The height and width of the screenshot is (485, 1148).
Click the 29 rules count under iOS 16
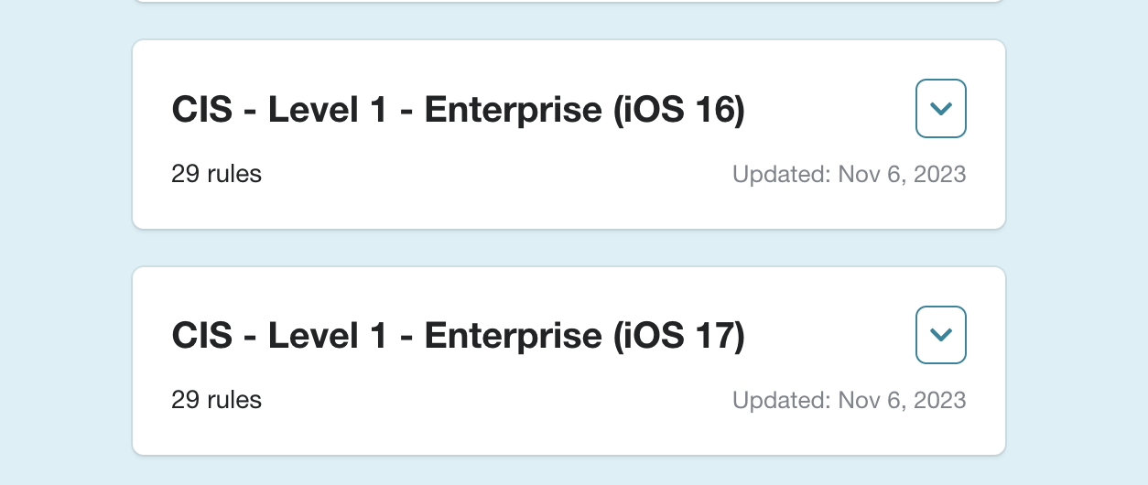(216, 174)
